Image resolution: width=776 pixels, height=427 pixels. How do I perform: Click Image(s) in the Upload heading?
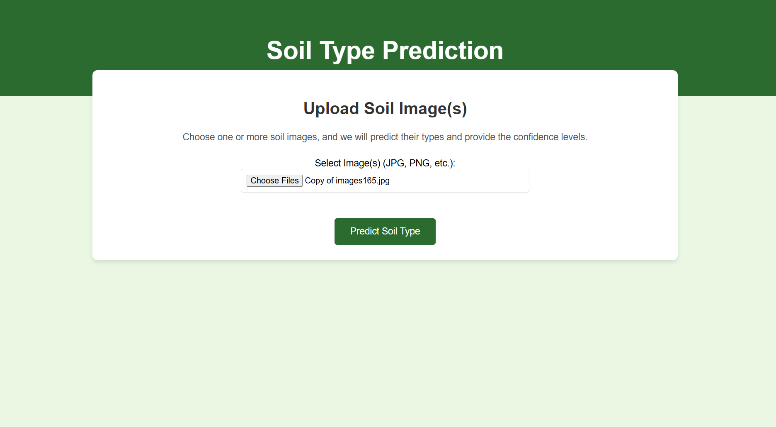(x=433, y=108)
